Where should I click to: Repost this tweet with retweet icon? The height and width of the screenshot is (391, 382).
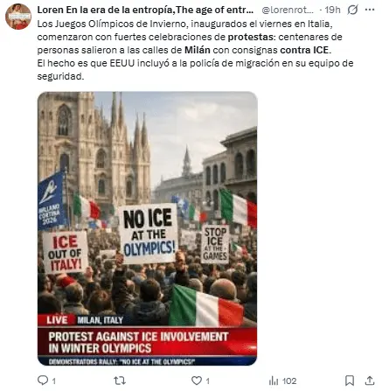[120, 381]
